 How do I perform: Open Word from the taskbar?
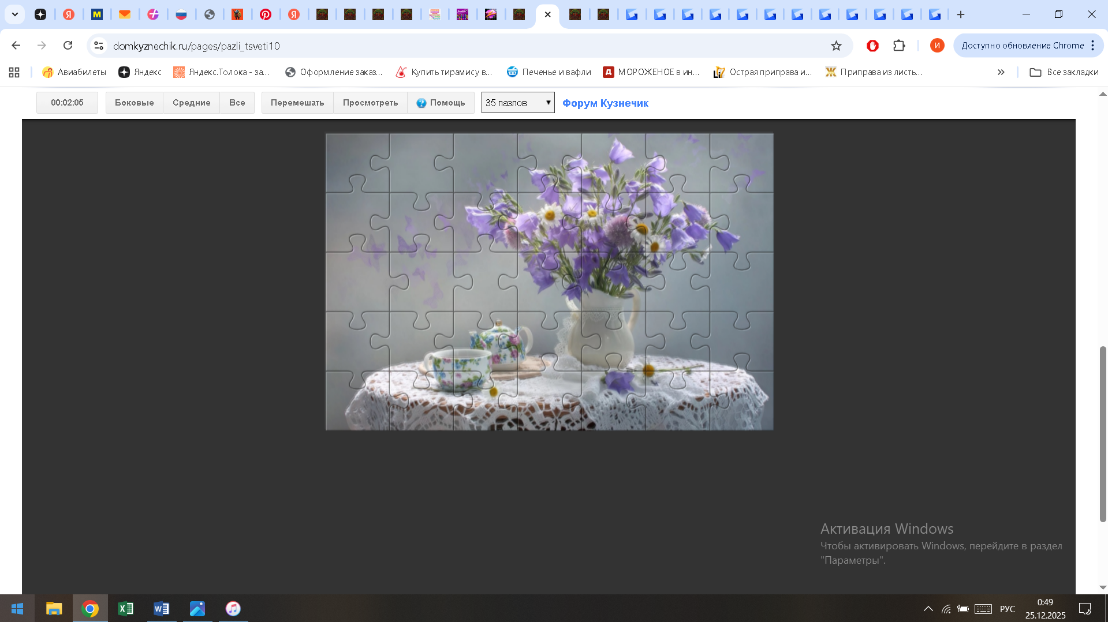pos(161,609)
